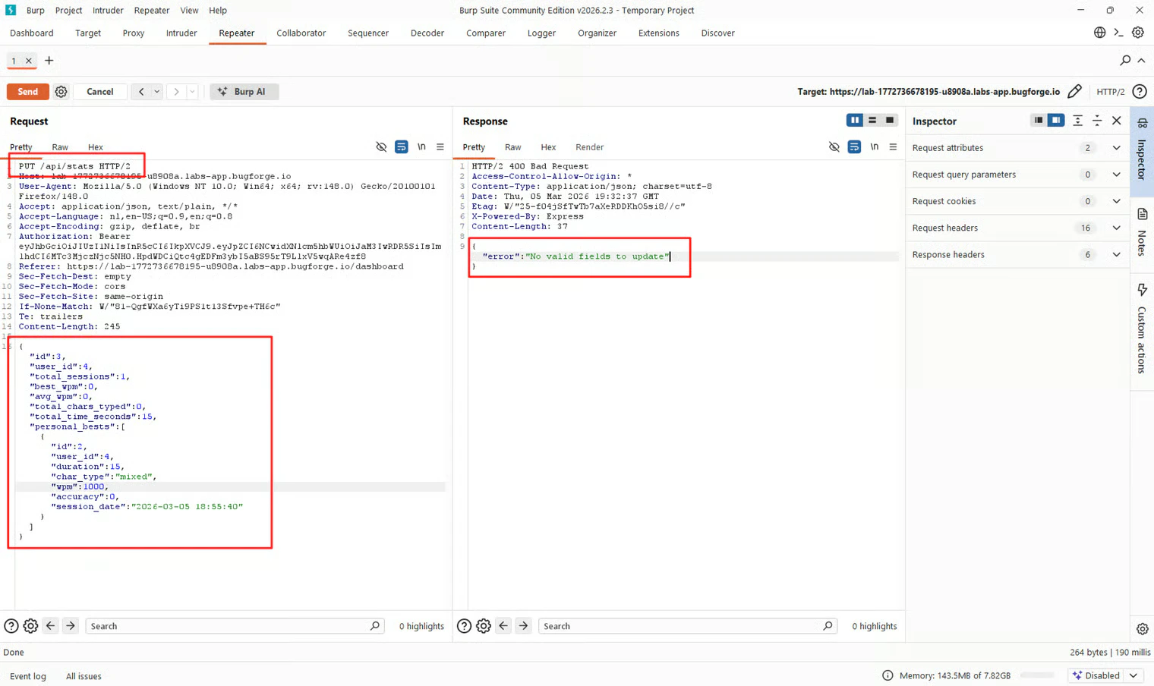Toggle hide non-printable characters in Request
The image size is (1154, 686).
click(381, 147)
